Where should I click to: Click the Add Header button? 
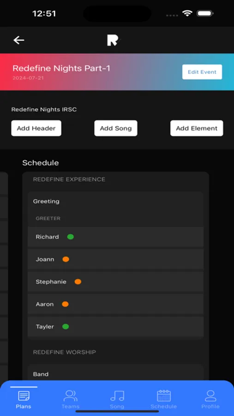tap(36, 128)
